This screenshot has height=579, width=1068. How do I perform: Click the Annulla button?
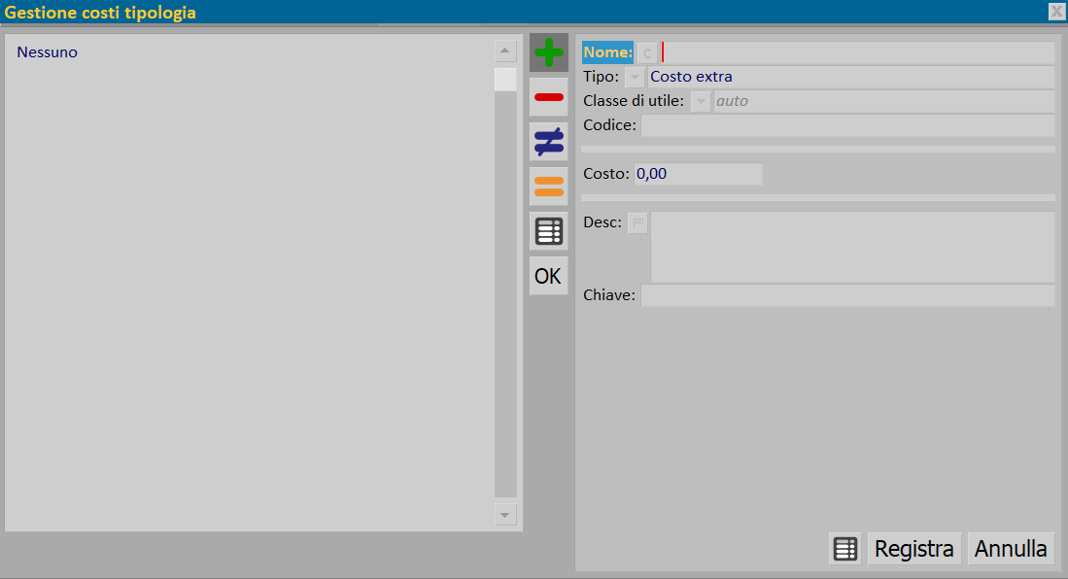[1011, 549]
